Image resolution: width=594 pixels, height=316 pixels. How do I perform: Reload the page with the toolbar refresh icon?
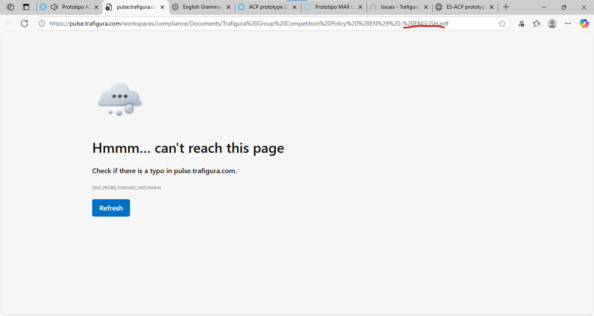point(24,23)
